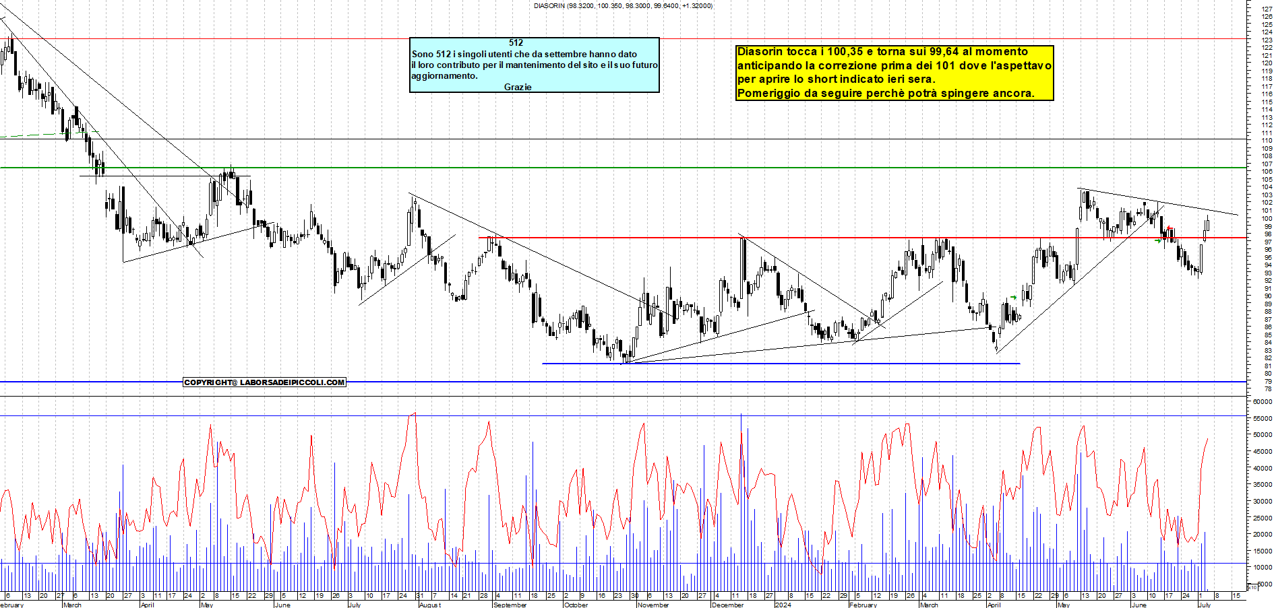Click the November label on time axis
Viewport: 1274px width, 608px height.
pyautogui.click(x=653, y=605)
